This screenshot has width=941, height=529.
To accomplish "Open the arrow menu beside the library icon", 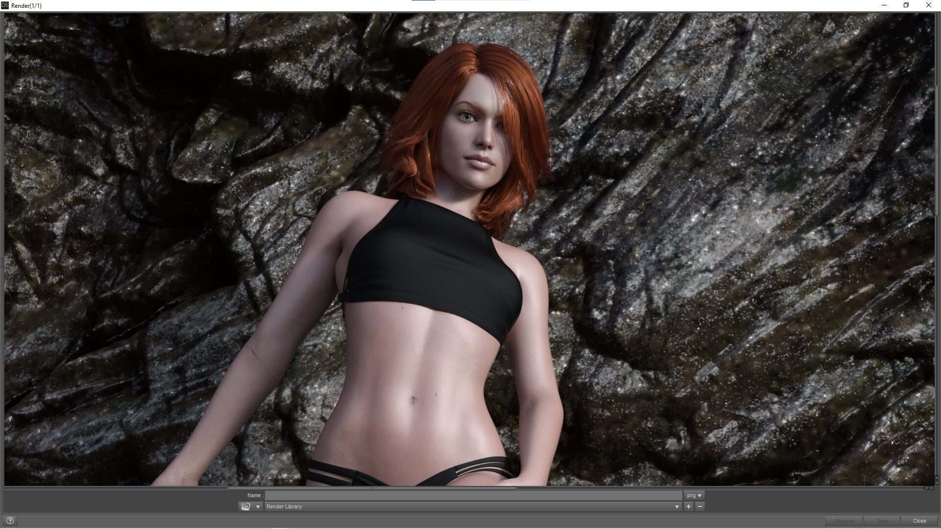I will point(258,506).
